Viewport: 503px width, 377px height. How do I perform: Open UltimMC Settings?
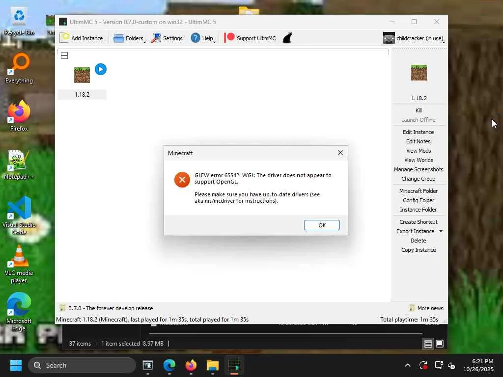(167, 38)
